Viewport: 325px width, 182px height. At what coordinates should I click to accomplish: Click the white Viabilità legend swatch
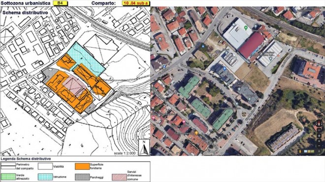45,166
